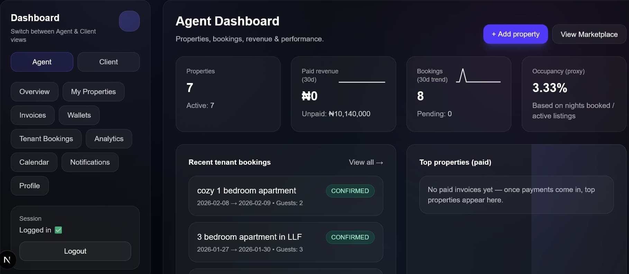This screenshot has height=274, width=629.
Task: Open the purple avatar icon beside Dashboard
Action: tap(129, 21)
